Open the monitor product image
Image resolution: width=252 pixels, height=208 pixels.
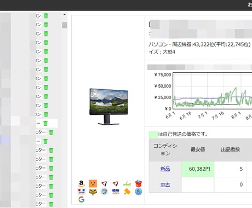[x=108, y=107]
